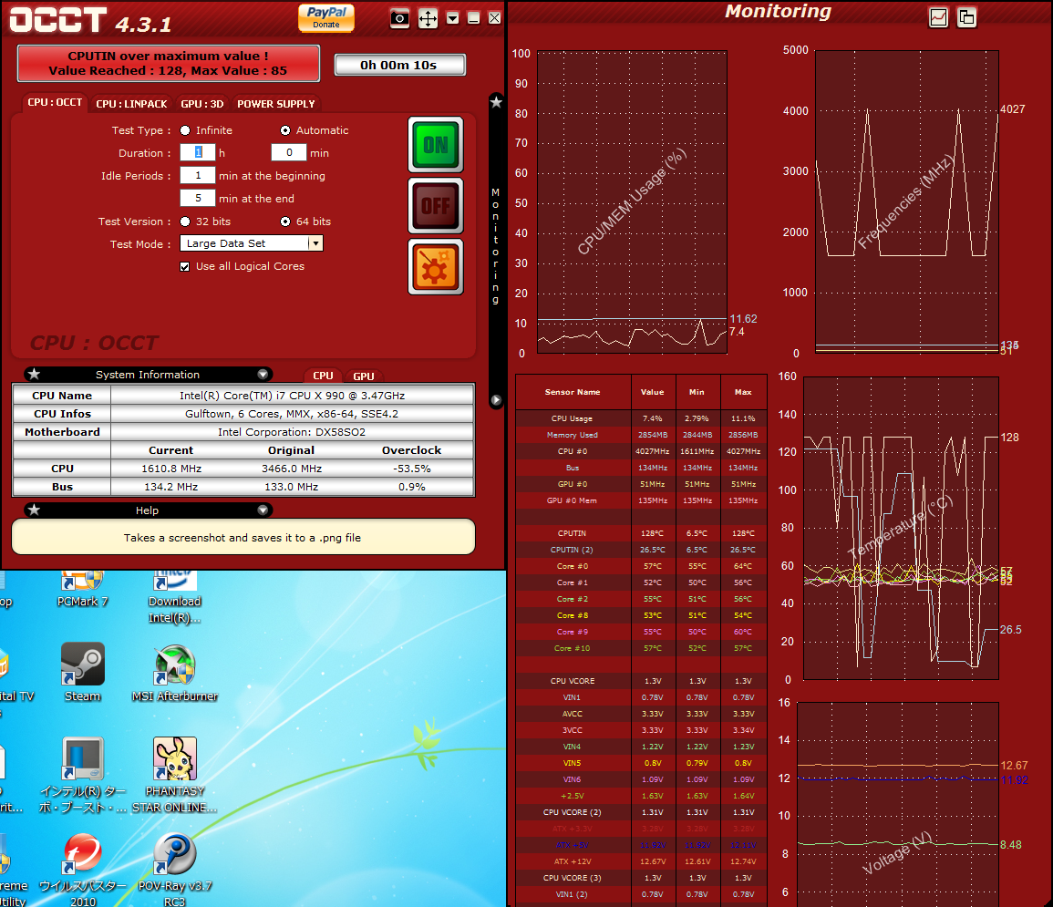The height and width of the screenshot is (907, 1053).
Task: Select the 32 bits test version
Action: (x=185, y=222)
